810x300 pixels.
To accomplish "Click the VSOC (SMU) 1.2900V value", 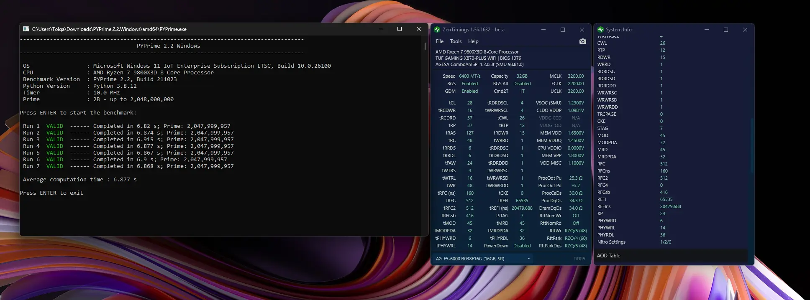I will [x=576, y=103].
